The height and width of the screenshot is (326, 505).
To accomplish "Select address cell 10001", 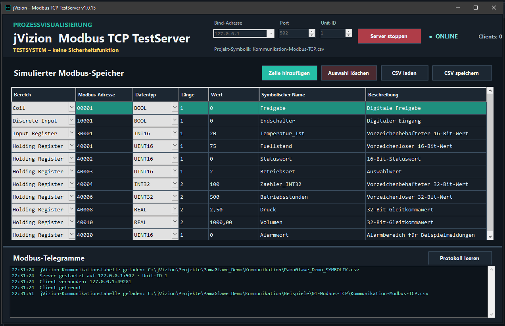I will pyautogui.click(x=104, y=121).
